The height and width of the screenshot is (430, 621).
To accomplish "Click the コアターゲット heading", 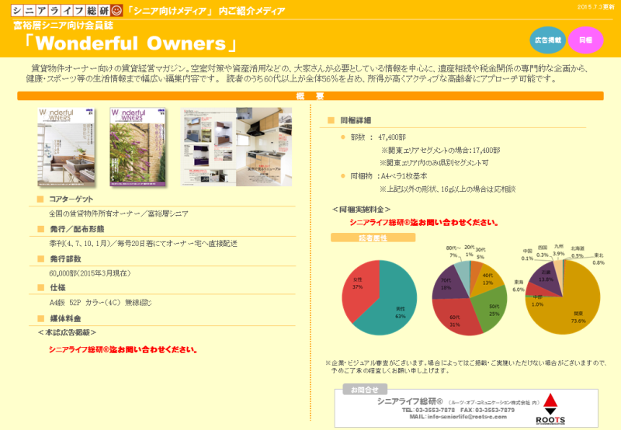I will point(71,199).
